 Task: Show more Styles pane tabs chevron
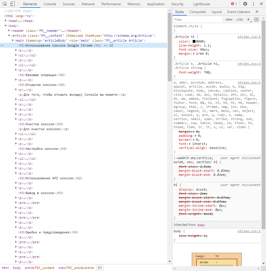[x=257, y=12]
